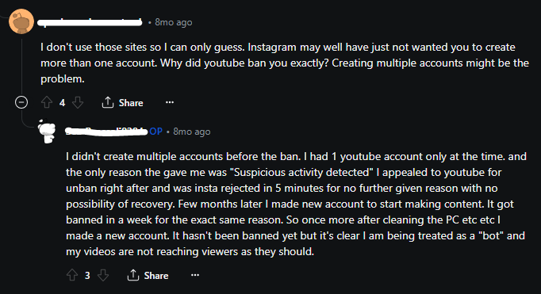541x294 pixels.
Task: Click the 8mo ago timestamp on first comment
Action: point(173,22)
